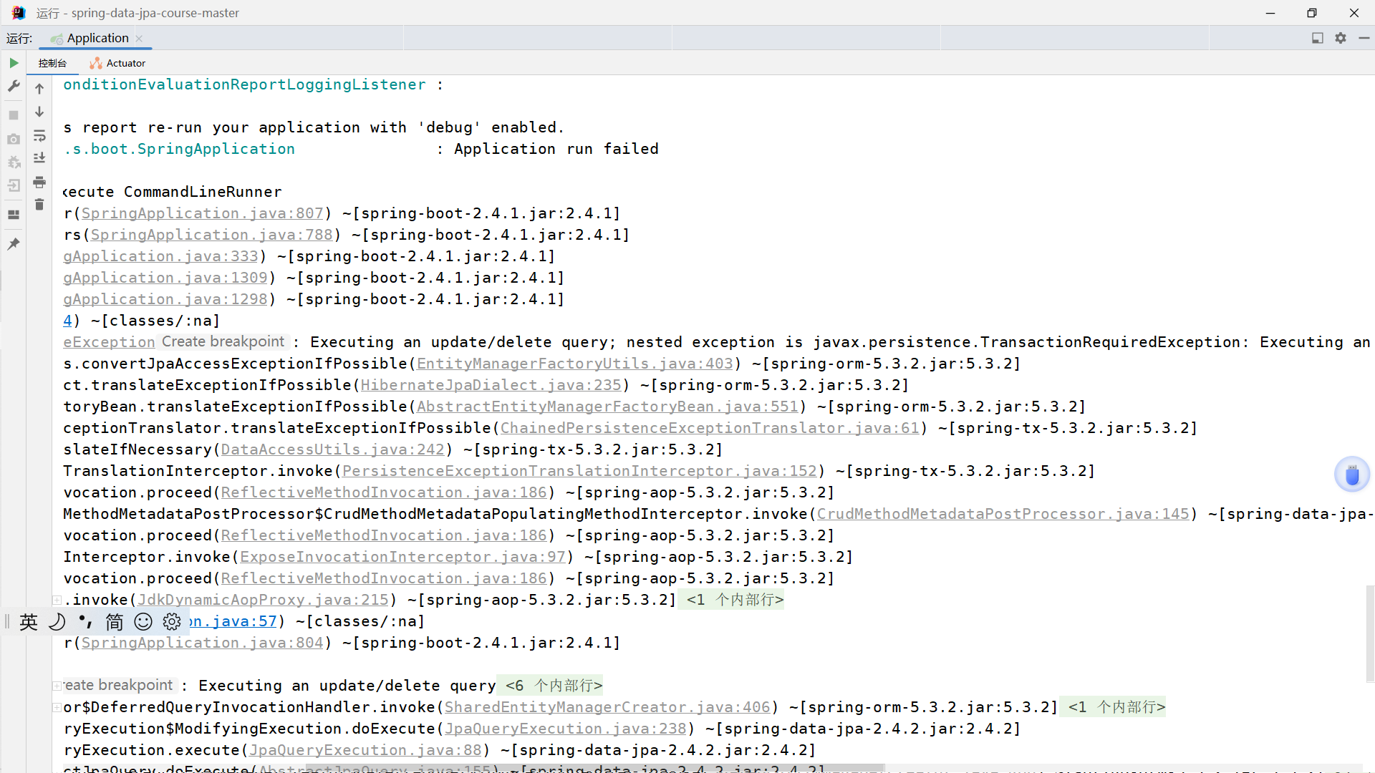
Task: Click the Run/Play application button
Action: (x=13, y=63)
